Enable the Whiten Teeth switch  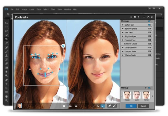[x=150, y=55]
